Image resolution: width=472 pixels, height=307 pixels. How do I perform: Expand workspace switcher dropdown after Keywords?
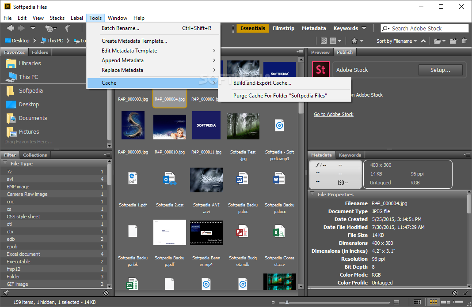tap(364, 28)
